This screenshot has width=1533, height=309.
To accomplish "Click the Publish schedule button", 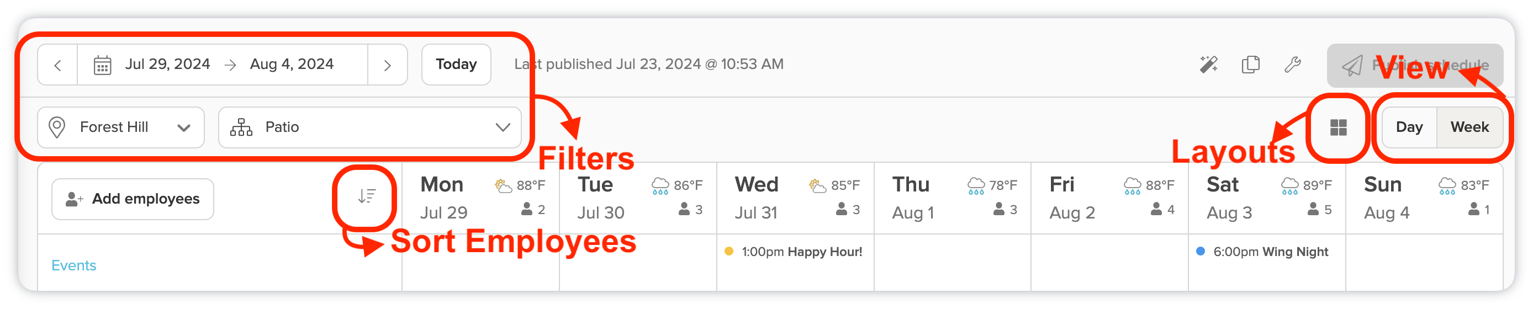I will click(1415, 65).
